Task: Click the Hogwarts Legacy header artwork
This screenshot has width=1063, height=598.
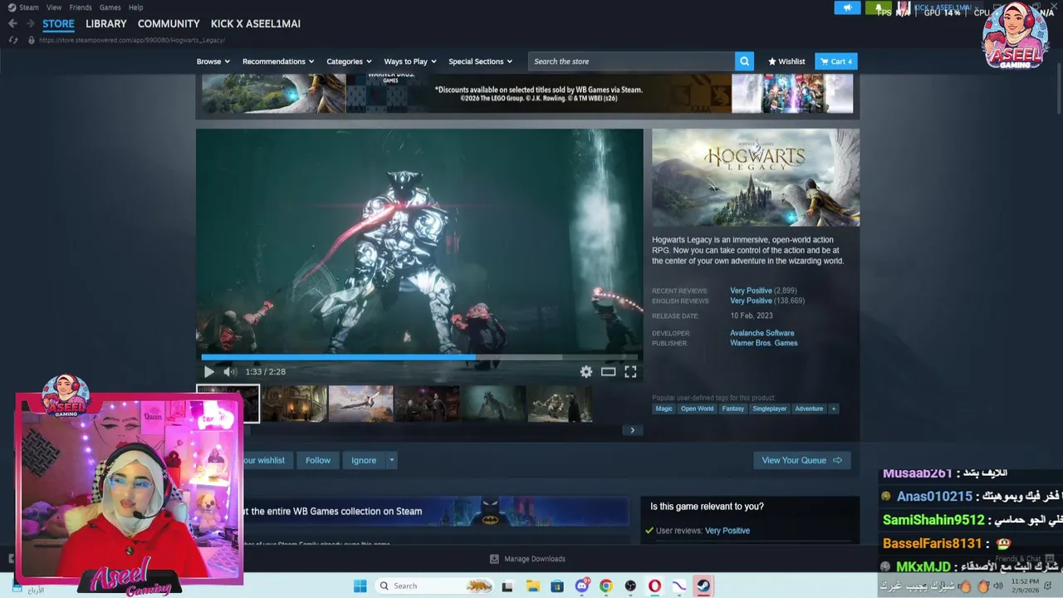Action: pos(756,178)
